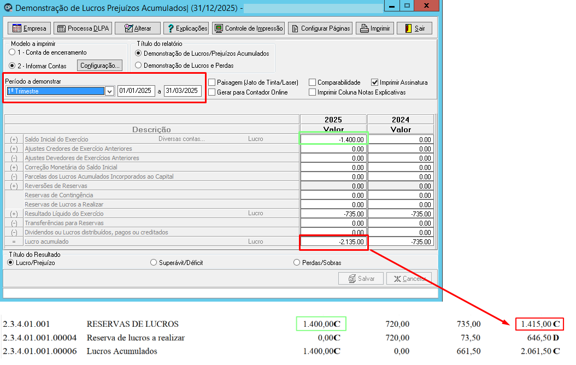The image size is (576, 365).
Task: Open the Período a demonstrar dropdown arrow
Action: point(109,91)
